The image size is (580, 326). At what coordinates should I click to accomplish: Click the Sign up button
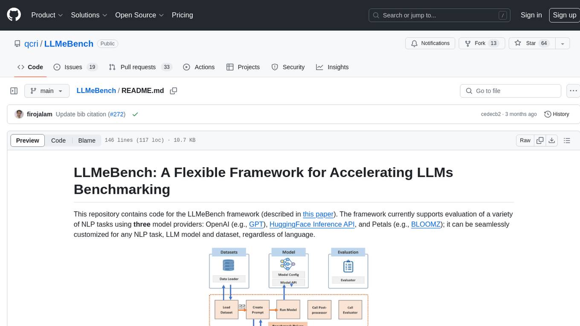(564, 15)
